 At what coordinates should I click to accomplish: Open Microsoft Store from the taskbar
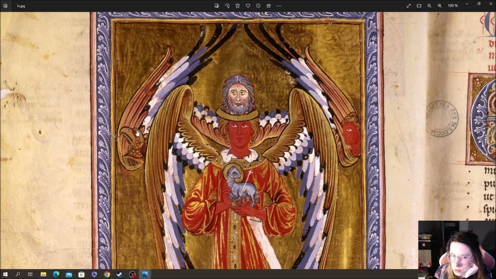tap(81, 274)
